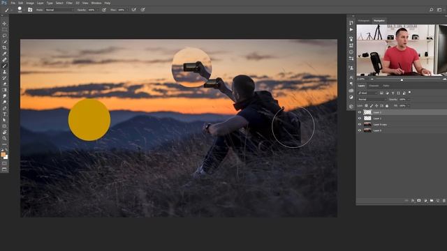This screenshot has width=447, height=251.
Task: Select the Lasso tool
Action: click(x=4, y=36)
